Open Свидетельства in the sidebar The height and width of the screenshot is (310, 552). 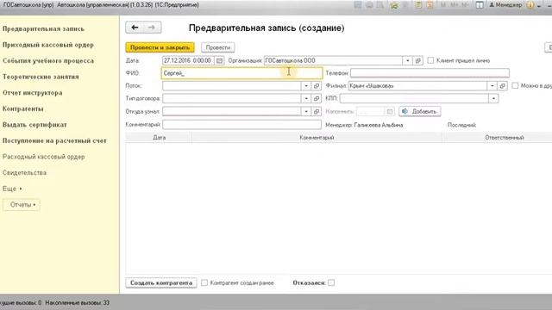point(24,172)
